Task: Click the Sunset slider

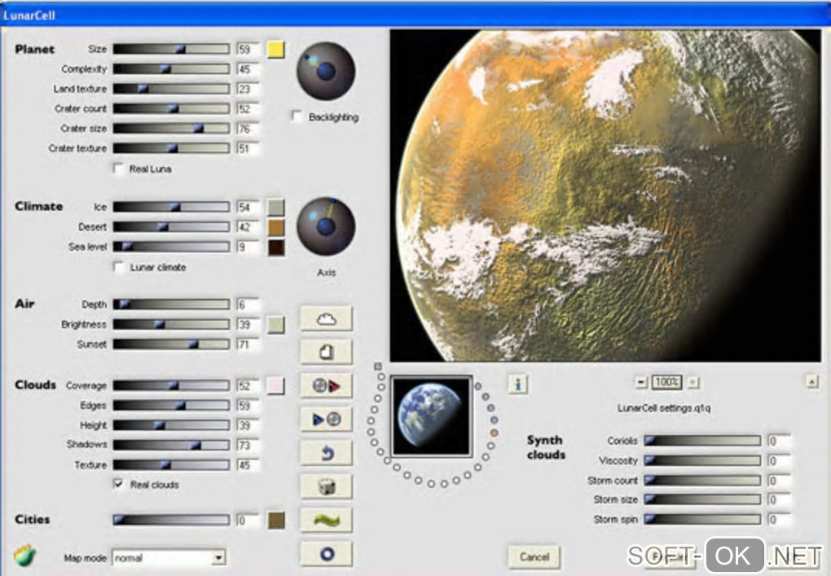Action: (171, 345)
